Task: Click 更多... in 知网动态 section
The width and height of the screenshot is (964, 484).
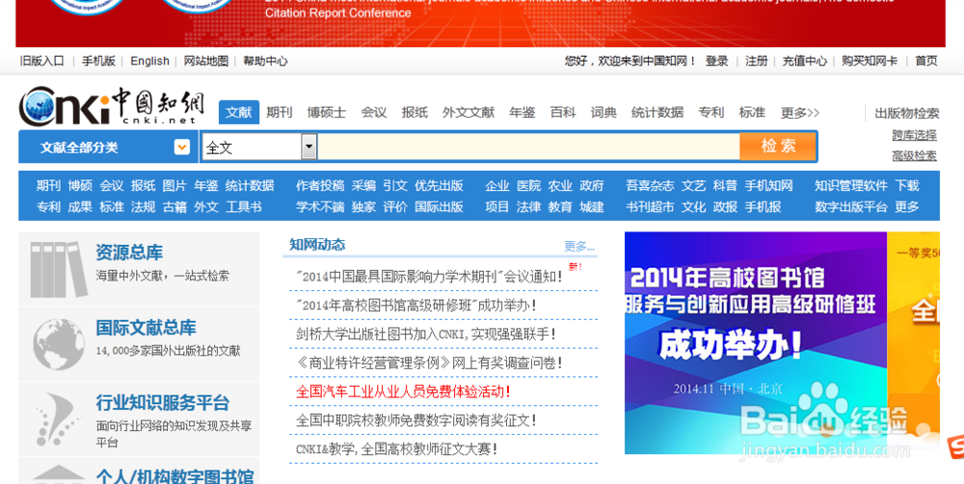Action: pos(579,247)
